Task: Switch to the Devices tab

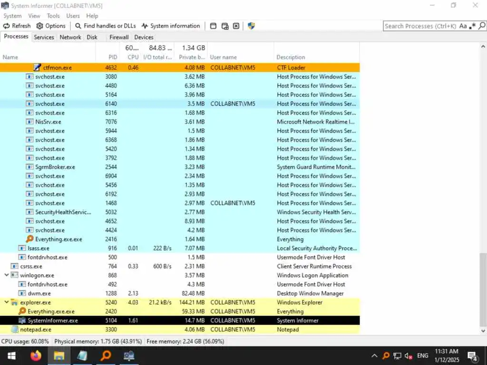Action: tap(144, 37)
